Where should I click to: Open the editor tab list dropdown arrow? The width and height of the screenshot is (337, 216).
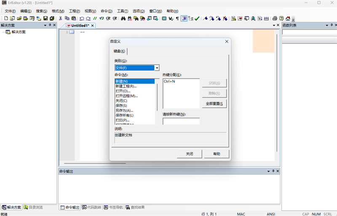(274, 25)
